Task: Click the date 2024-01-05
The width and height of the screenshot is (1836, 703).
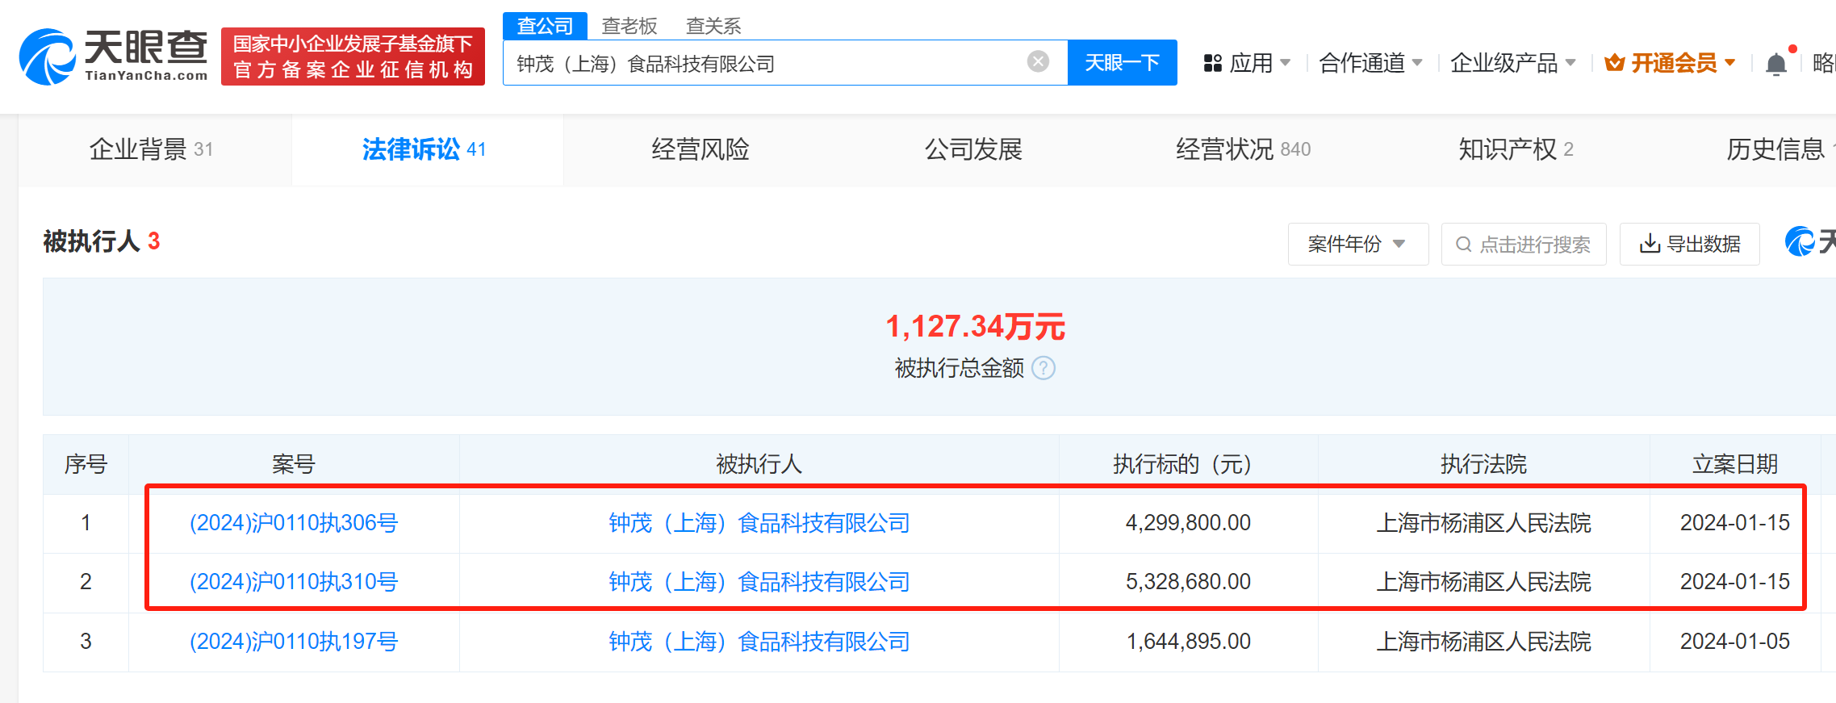Action: click(1734, 642)
